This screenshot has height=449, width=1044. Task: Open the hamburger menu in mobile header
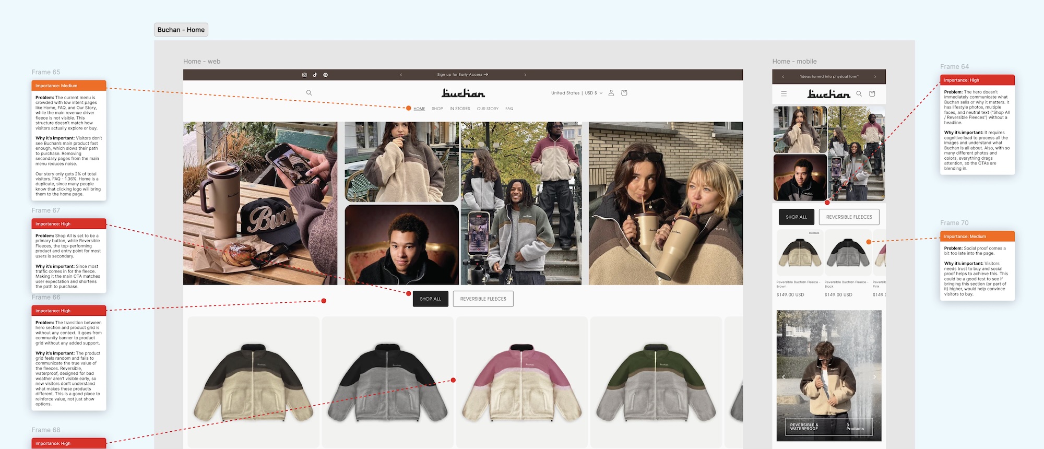[x=784, y=94]
